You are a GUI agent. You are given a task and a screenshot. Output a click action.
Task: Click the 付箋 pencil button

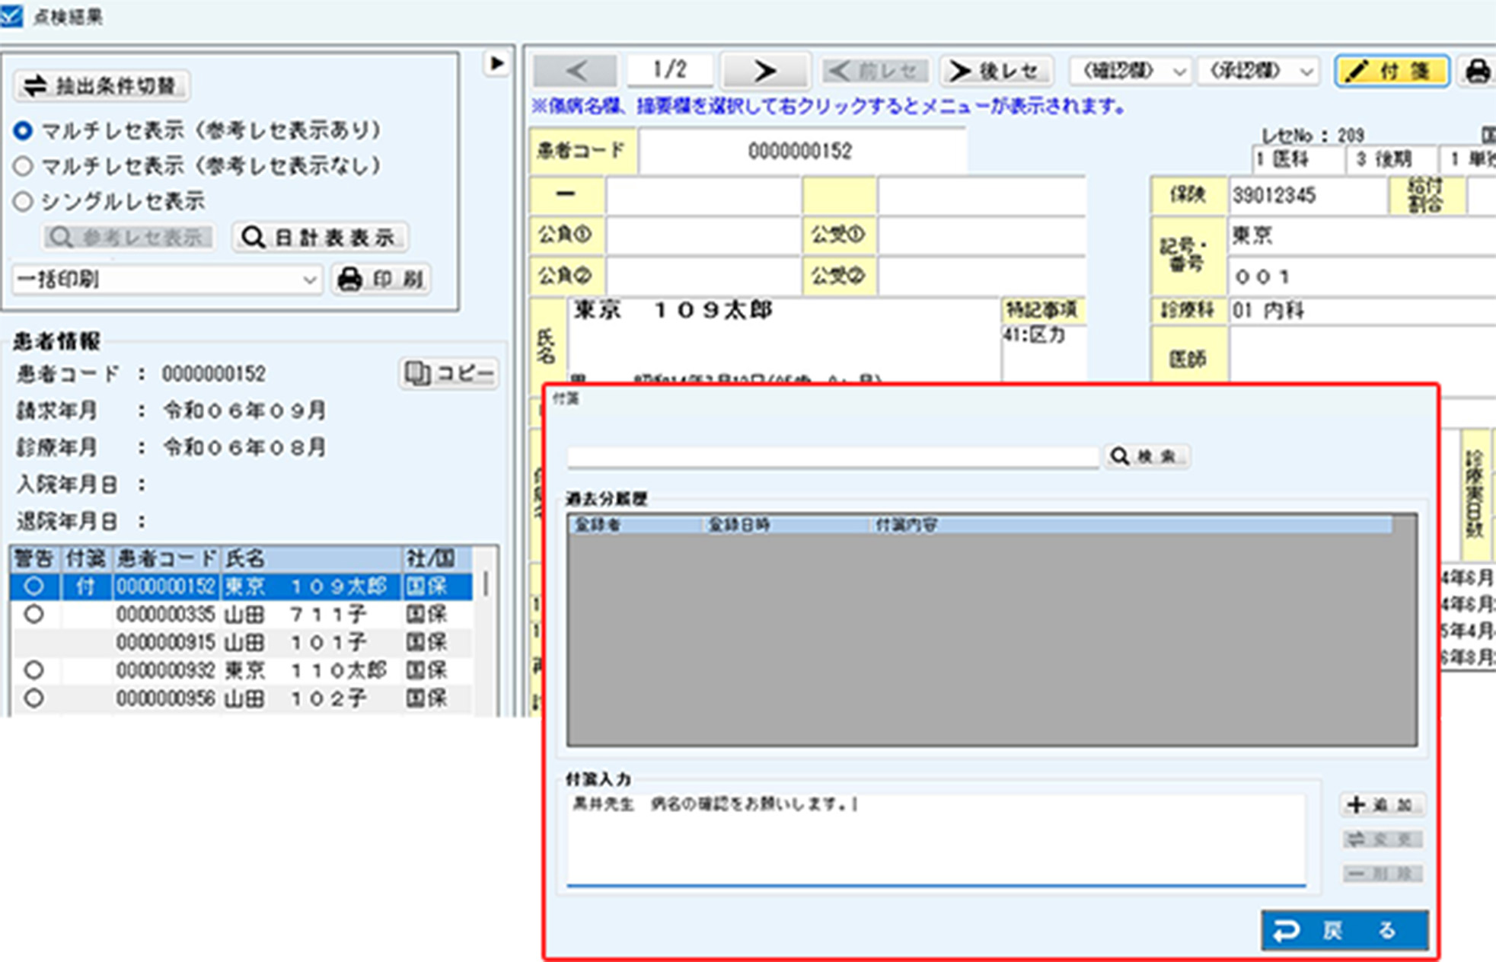click(x=1392, y=71)
